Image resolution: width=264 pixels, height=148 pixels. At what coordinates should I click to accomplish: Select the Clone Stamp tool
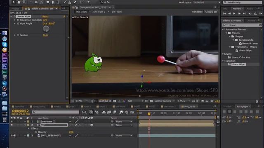pyautogui.click(x=70, y=2)
